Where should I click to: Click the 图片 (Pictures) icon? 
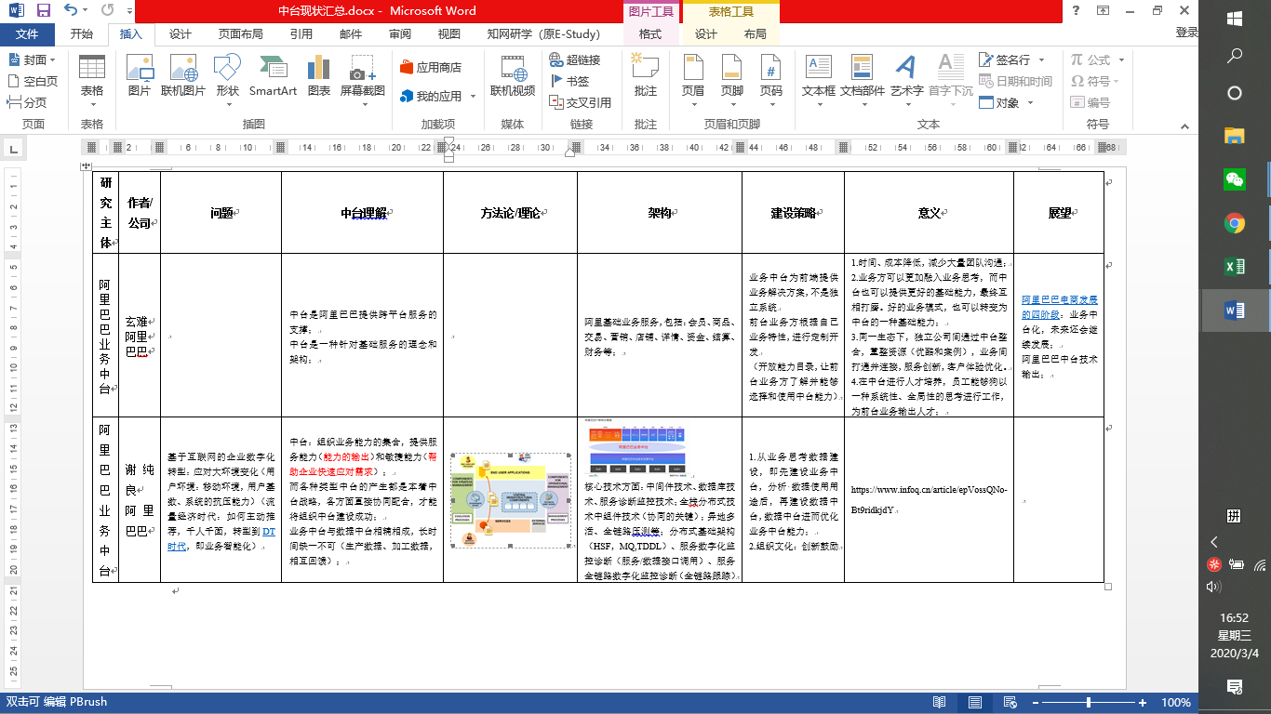tap(140, 74)
